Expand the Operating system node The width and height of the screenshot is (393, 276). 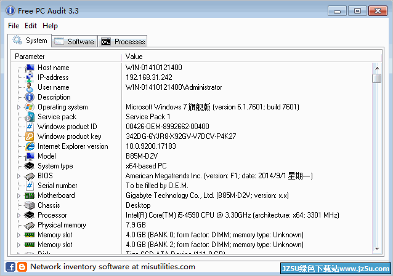click(x=19, y=108)
